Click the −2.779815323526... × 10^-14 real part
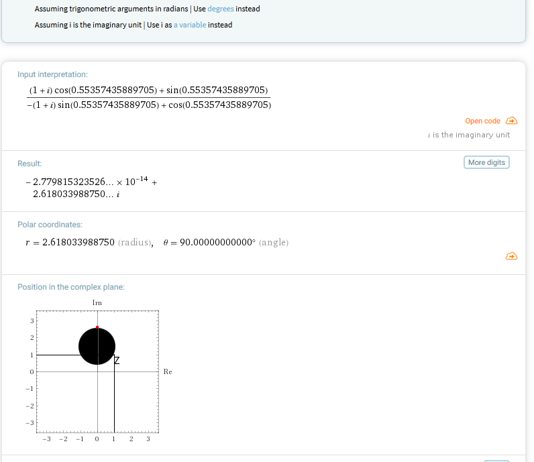The width and height of the screenshot is (534, 462). 87,181
